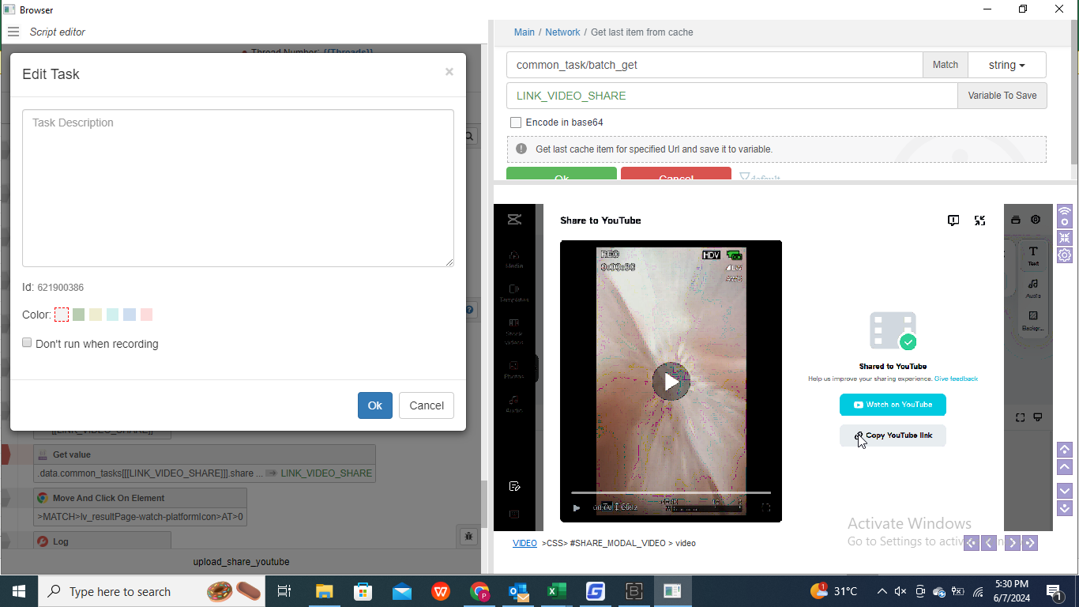
Task: Pick the green task color swatch
Action: [78, 315]
